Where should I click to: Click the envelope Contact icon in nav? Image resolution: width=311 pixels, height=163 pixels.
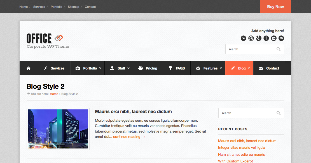(x=261, y=68)
